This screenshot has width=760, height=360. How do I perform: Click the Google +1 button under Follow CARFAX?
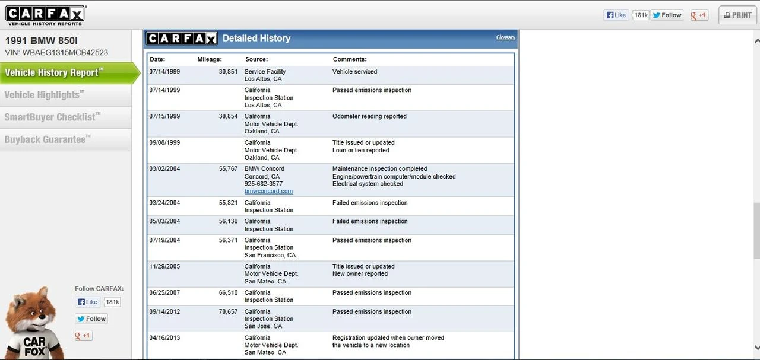(84, 336)
